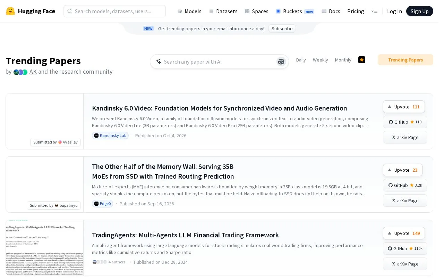This screenshot has width=444, height=278.
Task: Go to Spaces
Action: (257, 11)
